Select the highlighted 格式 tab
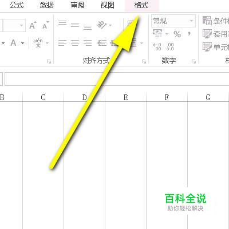The height and width of the screenshot is (229, 229). click(x=141, y=5)
